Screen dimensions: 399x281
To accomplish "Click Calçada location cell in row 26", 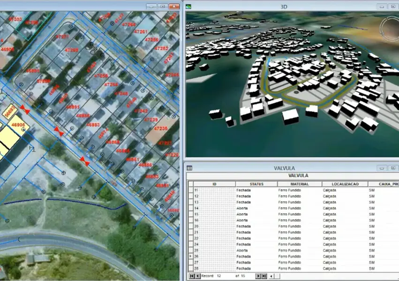I will pos(330,256).
